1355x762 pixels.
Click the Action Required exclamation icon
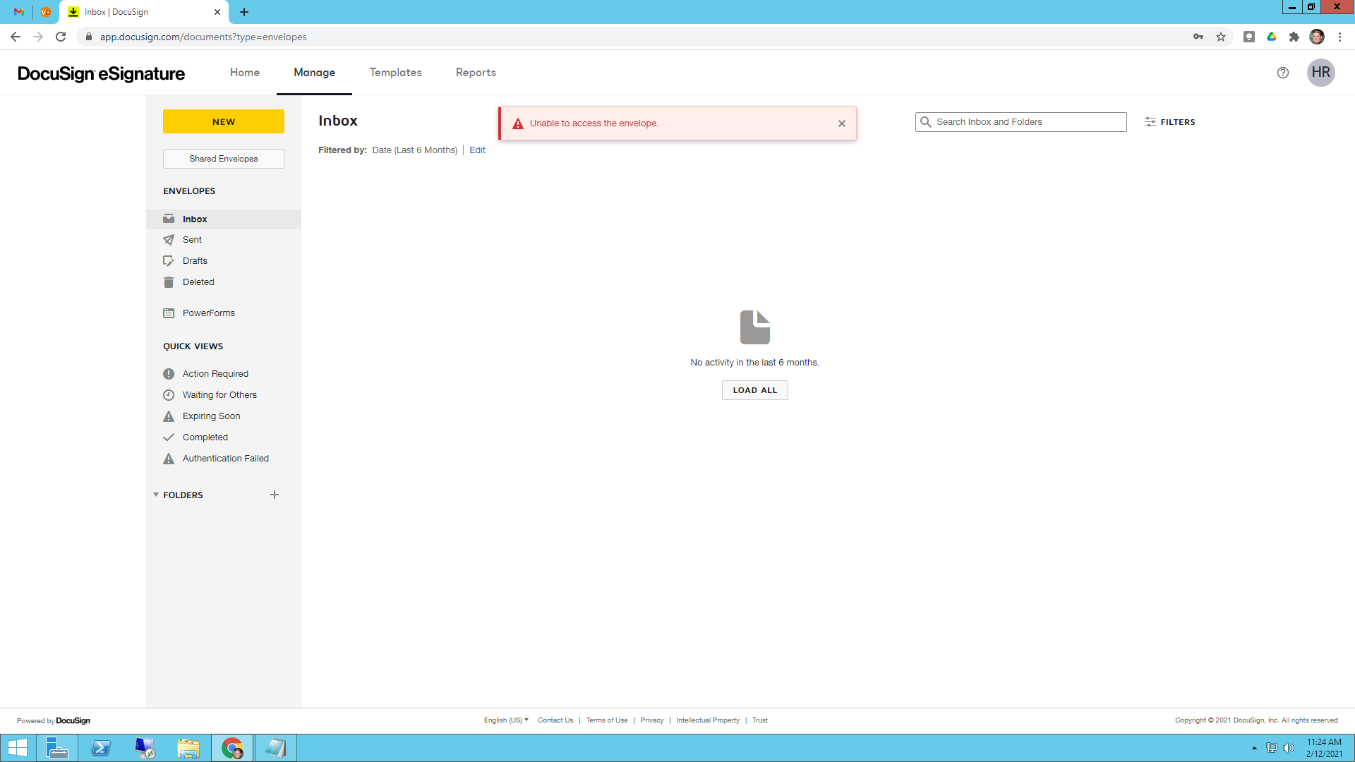click(x=169, y=374)
